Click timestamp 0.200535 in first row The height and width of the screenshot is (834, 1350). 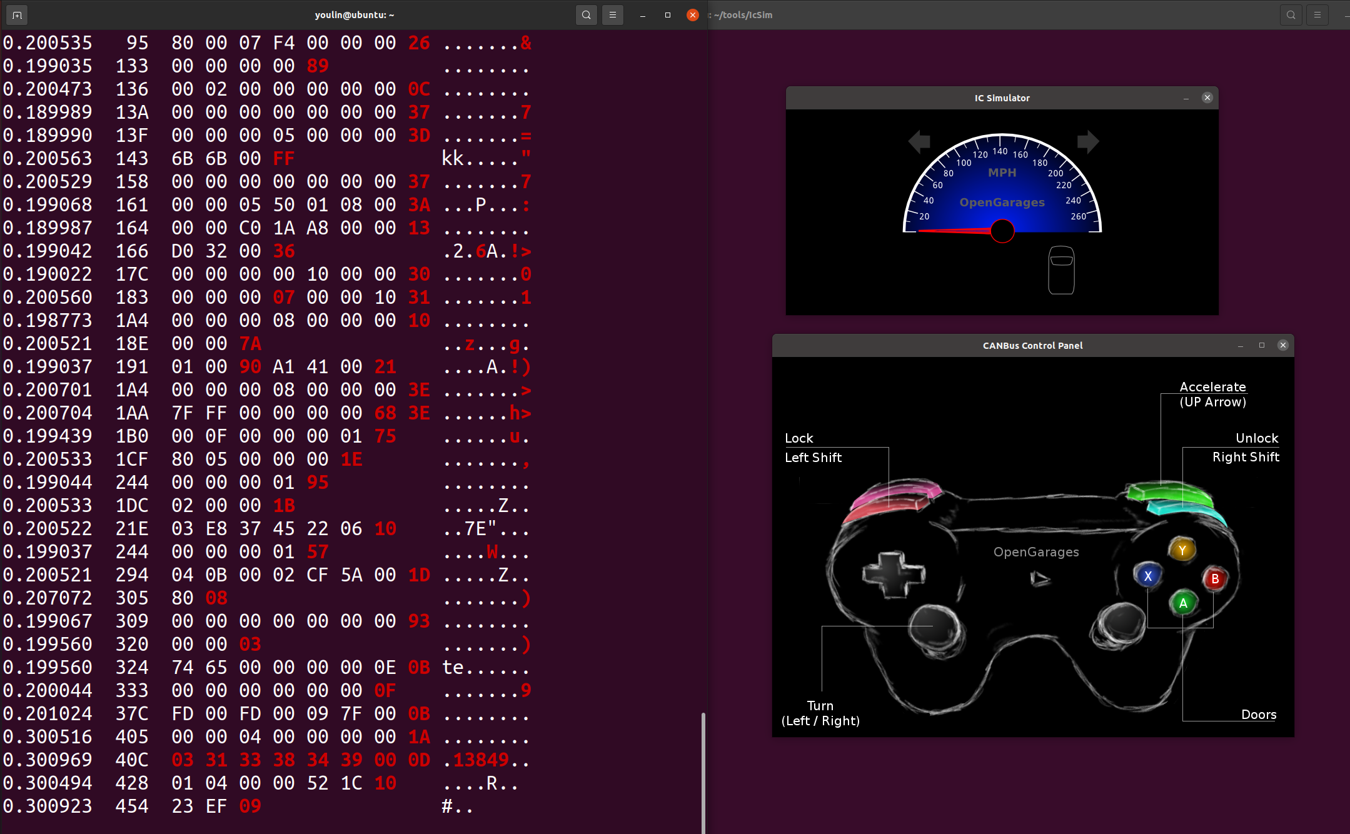point(48,43)
